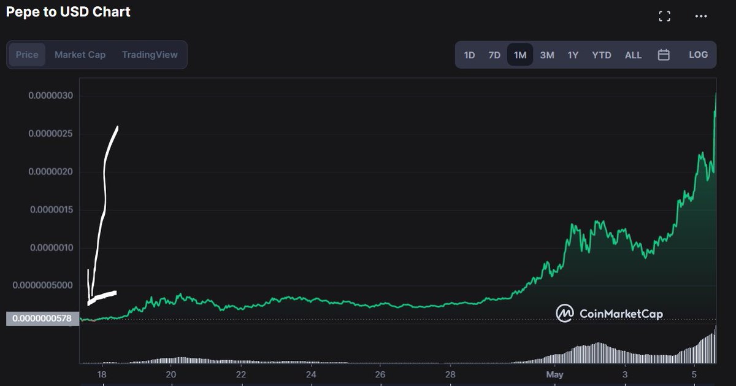Image resolution: width=736 pixels, height=386 pixels.
Task: Click the CoinMarketCap logo watermark
Action: point(609,314)
